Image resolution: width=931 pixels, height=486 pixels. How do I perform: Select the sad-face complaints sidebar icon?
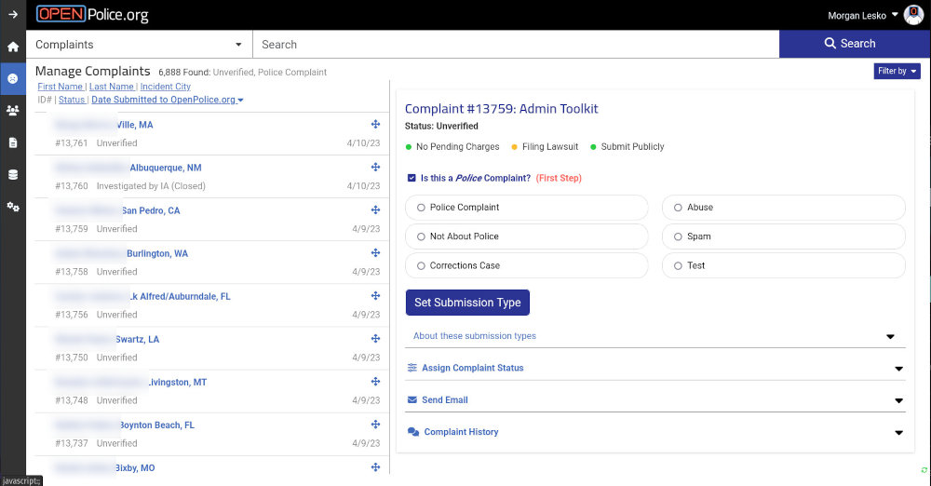point(12,78)
